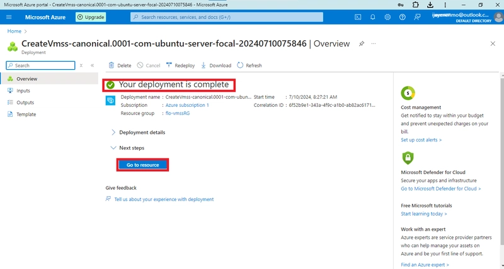Open portal settings gear

click(387, 17)
